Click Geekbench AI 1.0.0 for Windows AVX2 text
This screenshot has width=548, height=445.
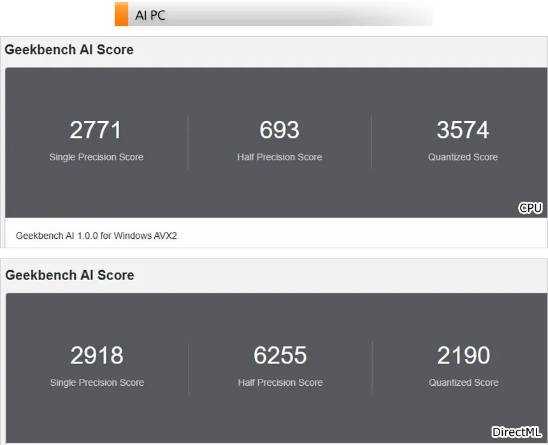coord(96,236)
